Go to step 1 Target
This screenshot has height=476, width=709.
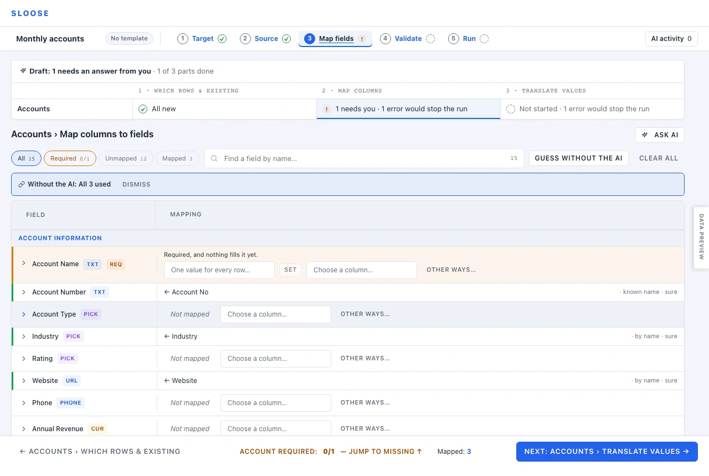[202, 39]
